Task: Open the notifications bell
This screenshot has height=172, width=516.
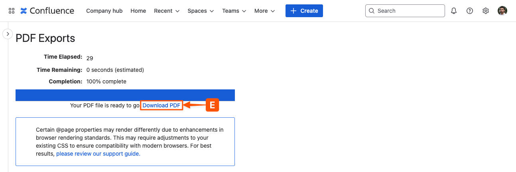Action: (454, 11)
